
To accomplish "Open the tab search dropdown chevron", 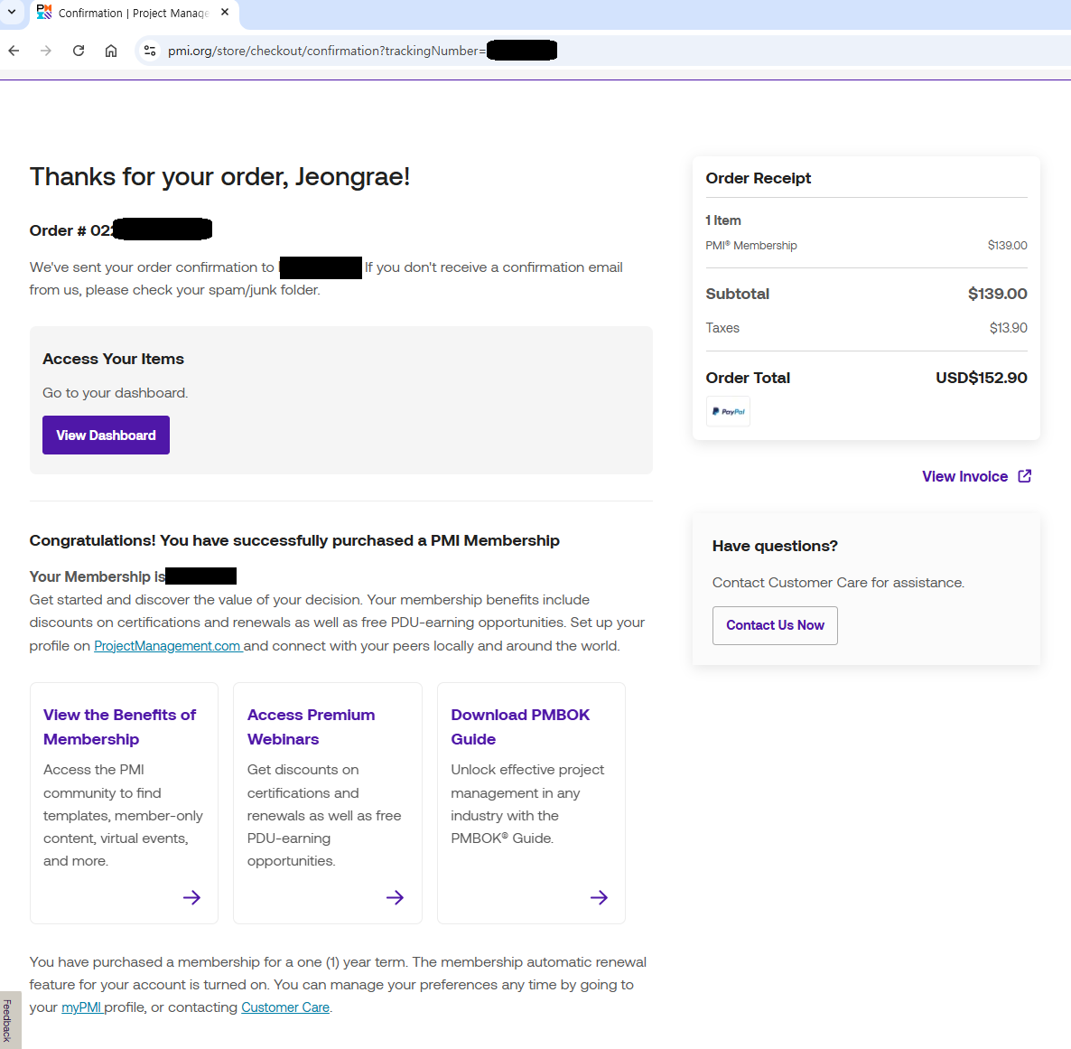I will click(x=12, y=13).
